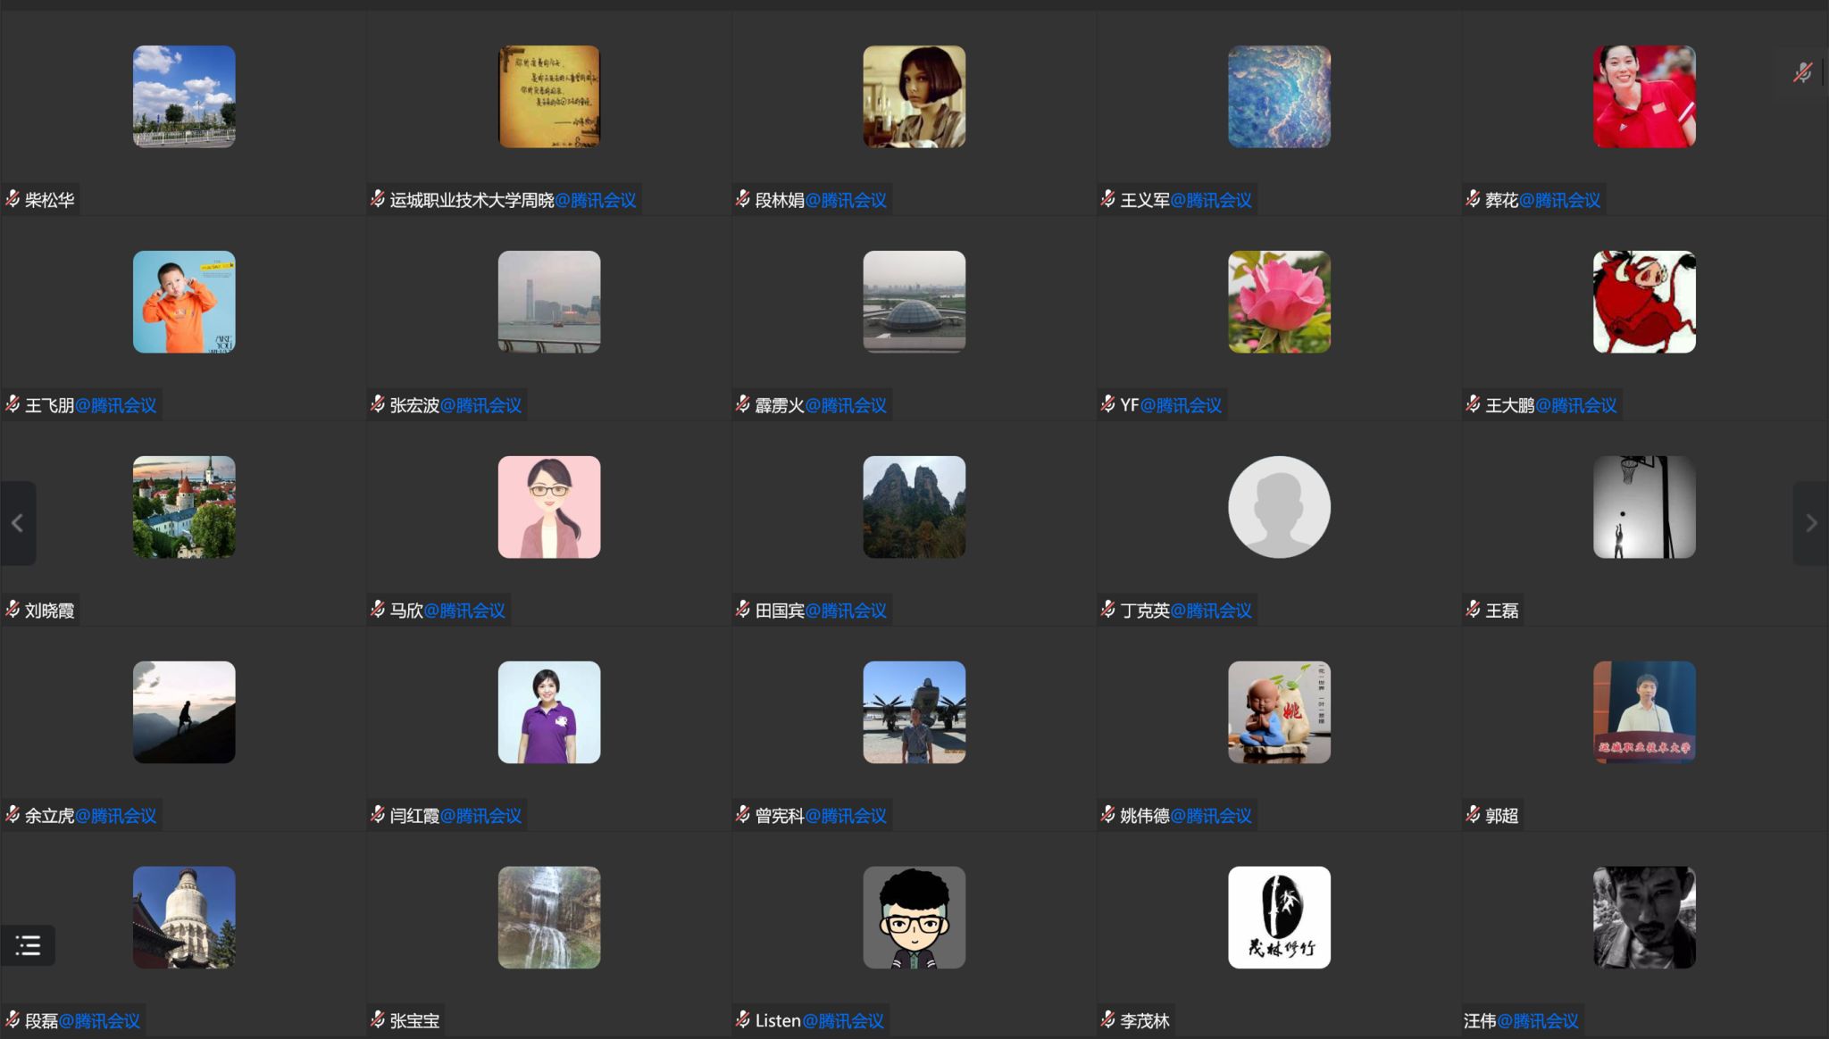This screenshot has height=1039, width=1829.
Task: Click the muted mic icon beside 张宝宝
Action: click(x=378, y=1019)
